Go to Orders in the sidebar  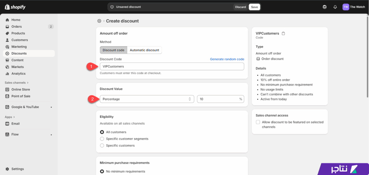(17, 27)
